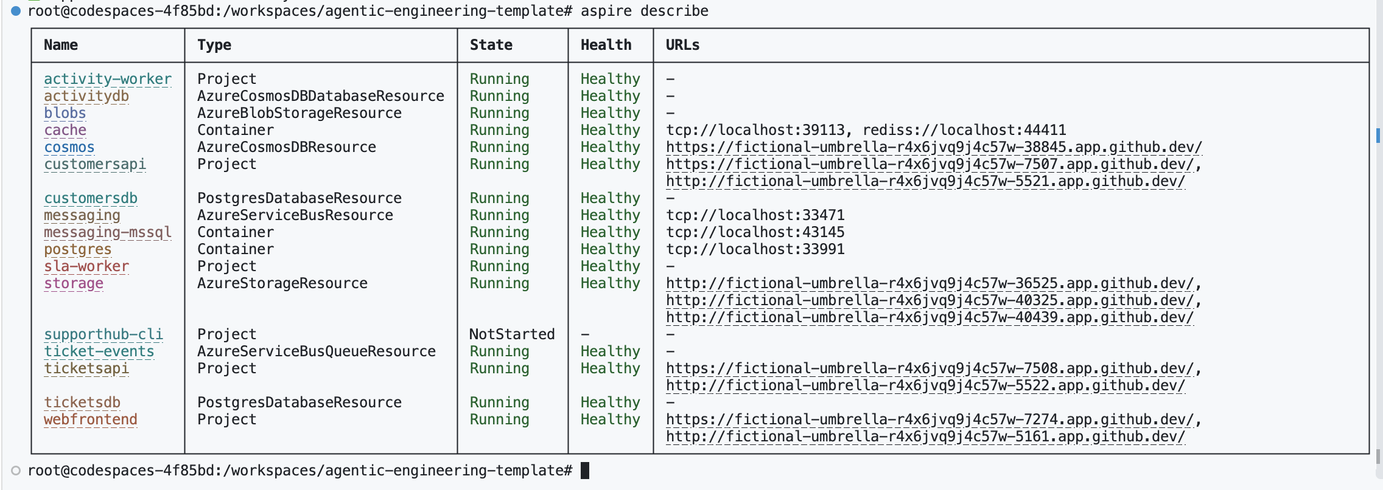The image size is (1383, 490).
Task: Open the webfrontend resource link
Action: (x=91, y=419)
